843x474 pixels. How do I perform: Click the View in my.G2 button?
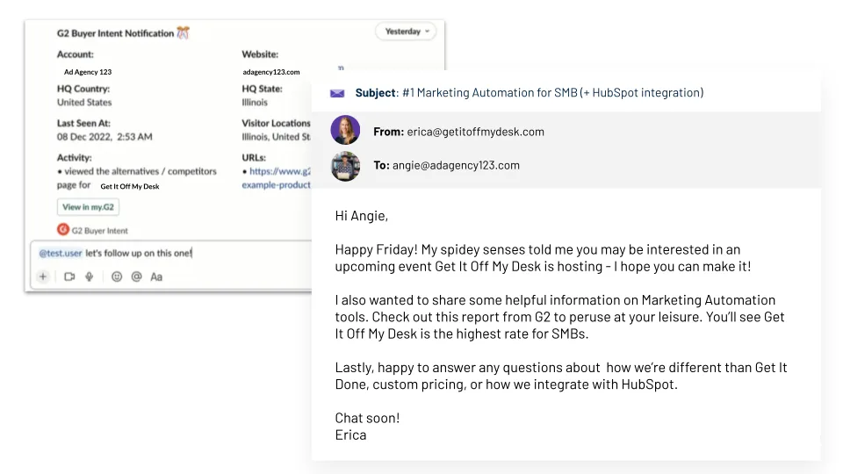pos(88,207)
